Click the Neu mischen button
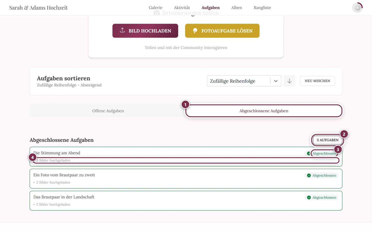Image resolution: width=372 pixels, height=232 pixels. [317, 81]
